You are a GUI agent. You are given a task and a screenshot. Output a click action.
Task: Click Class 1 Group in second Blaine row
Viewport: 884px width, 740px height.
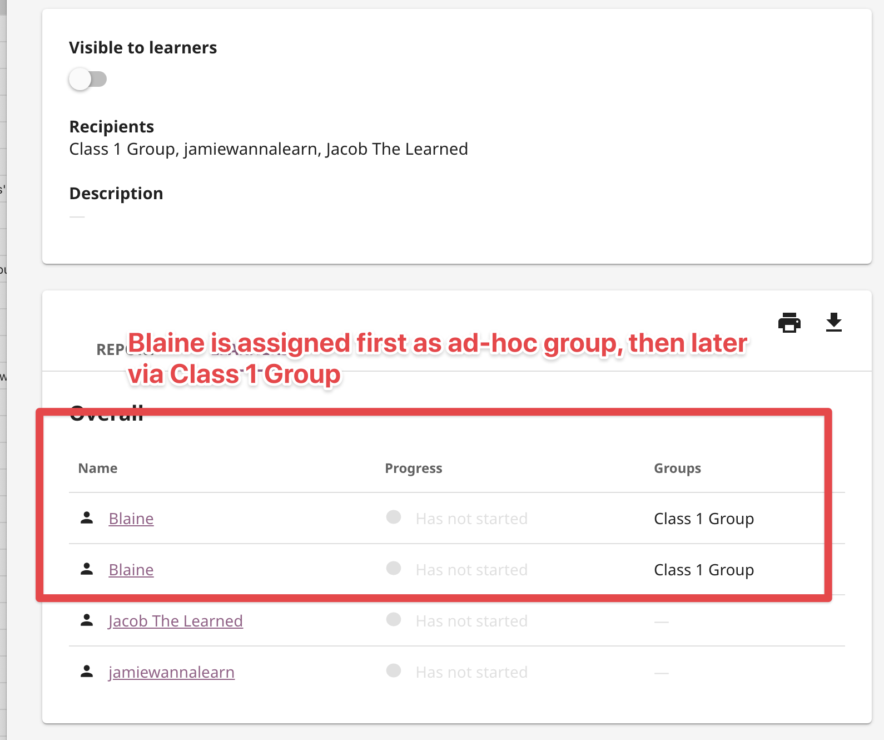(x=704, y=570)
